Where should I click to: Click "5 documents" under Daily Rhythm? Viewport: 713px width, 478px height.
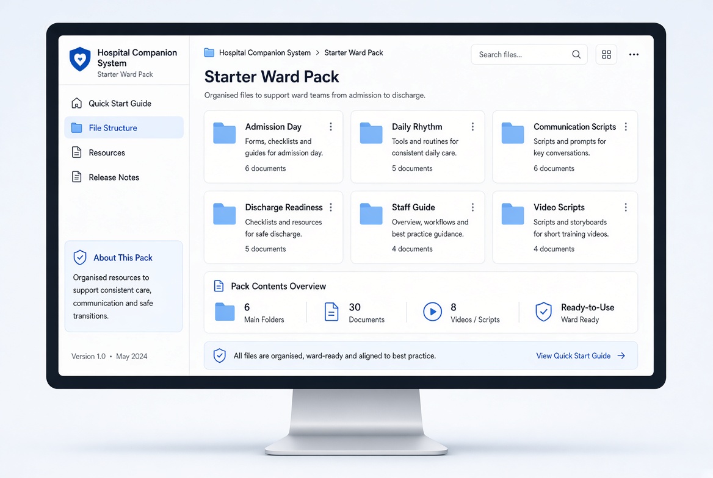412,168
